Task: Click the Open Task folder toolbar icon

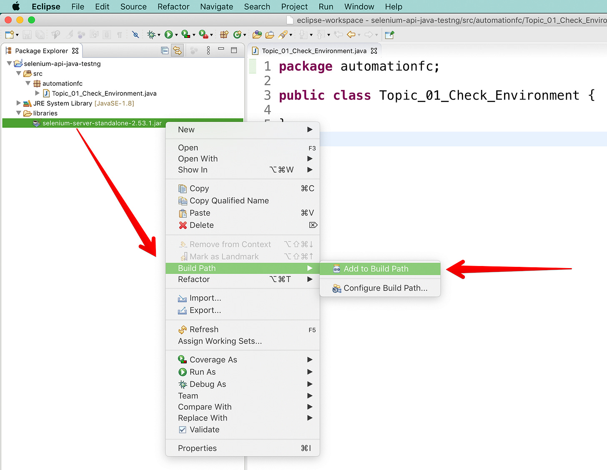Action: tap(270, 35)
